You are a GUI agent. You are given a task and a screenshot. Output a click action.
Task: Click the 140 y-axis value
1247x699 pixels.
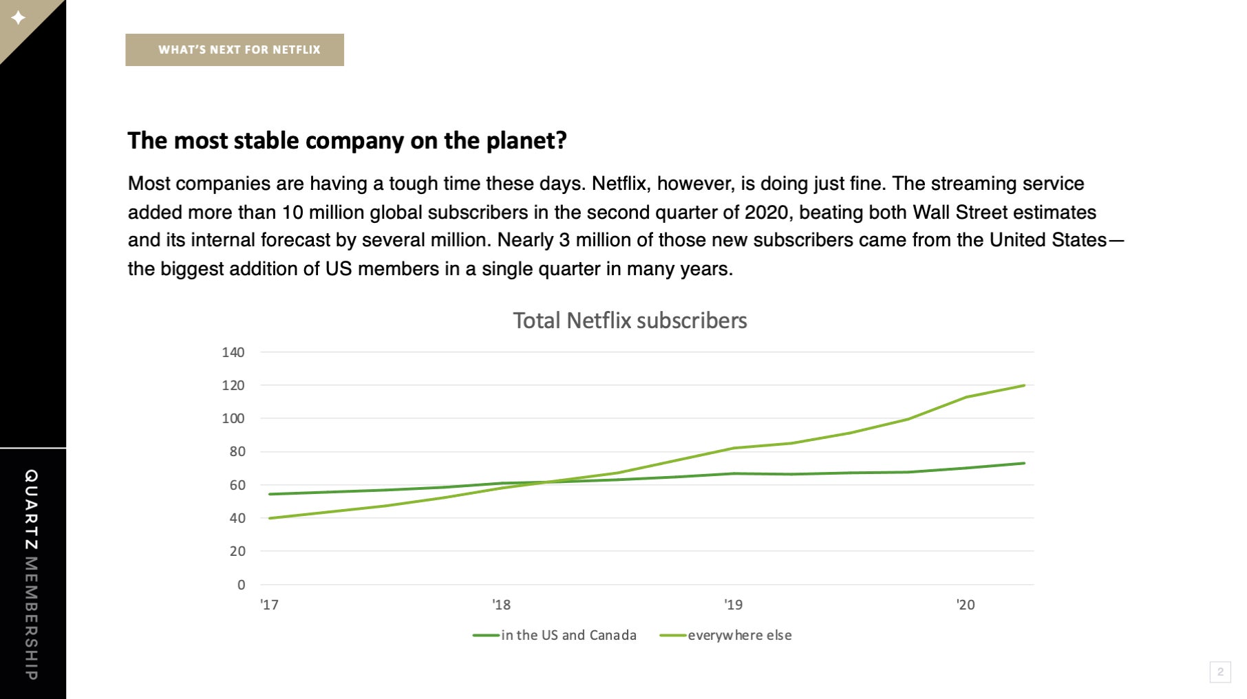[233, 352]
